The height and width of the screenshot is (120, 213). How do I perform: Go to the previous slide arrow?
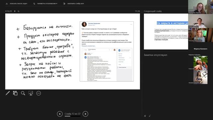coord(60,114)
